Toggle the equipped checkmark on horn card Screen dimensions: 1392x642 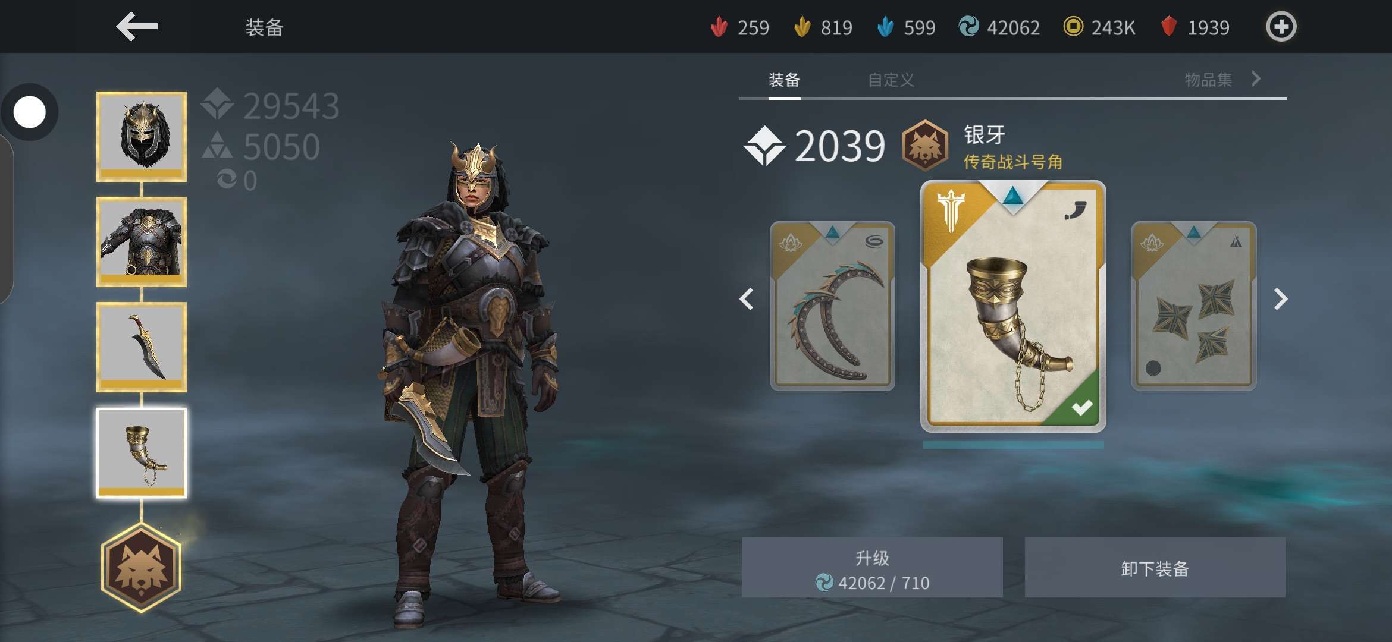[x=1081, y=408]
